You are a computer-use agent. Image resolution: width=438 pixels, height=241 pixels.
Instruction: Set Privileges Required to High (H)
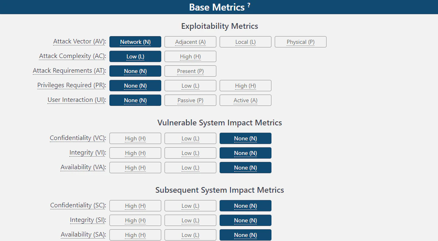[x=245, y=86]
